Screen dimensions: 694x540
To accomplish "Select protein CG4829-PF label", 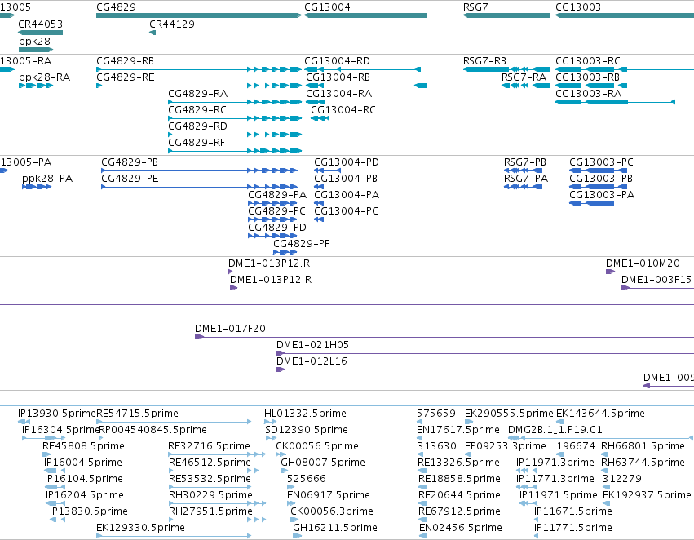I will click(x=302, y=243).
